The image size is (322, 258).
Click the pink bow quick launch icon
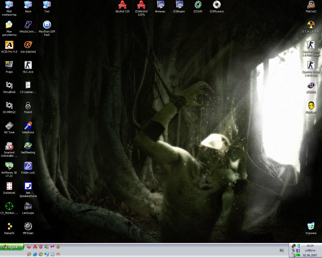[x=52, y=247]
